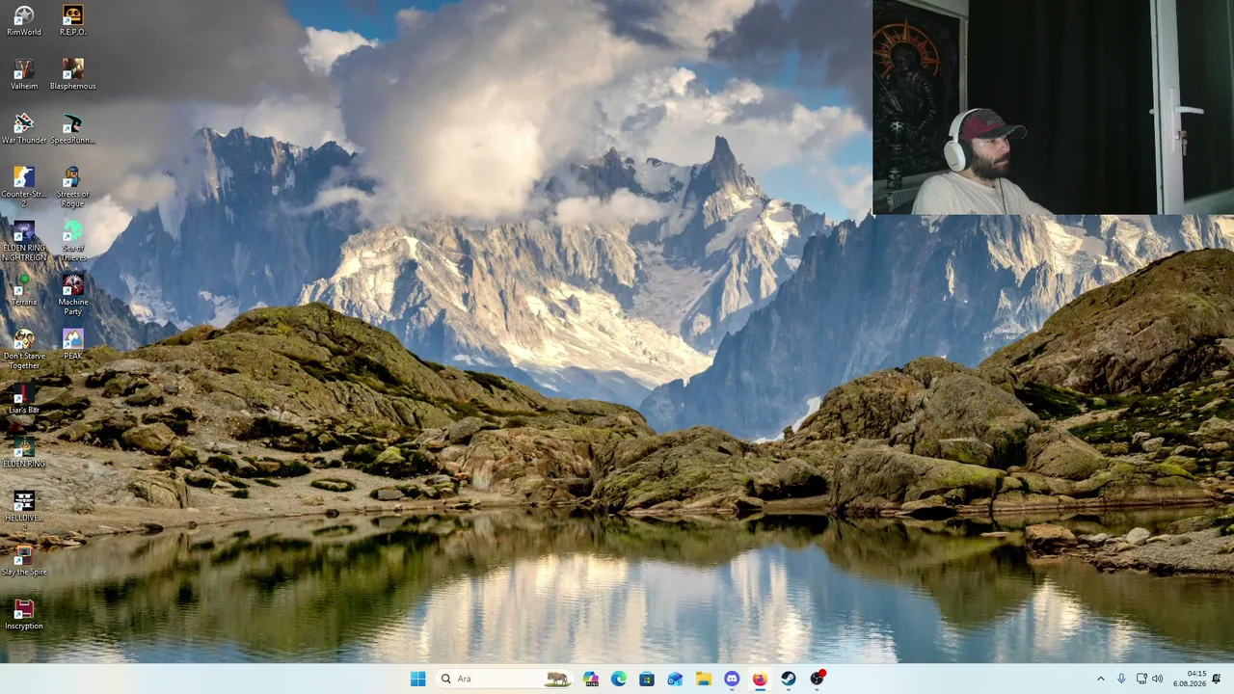
Task: Select the ELDEN RING NIGHTREIGN shortcut
Action: [24, 241]
